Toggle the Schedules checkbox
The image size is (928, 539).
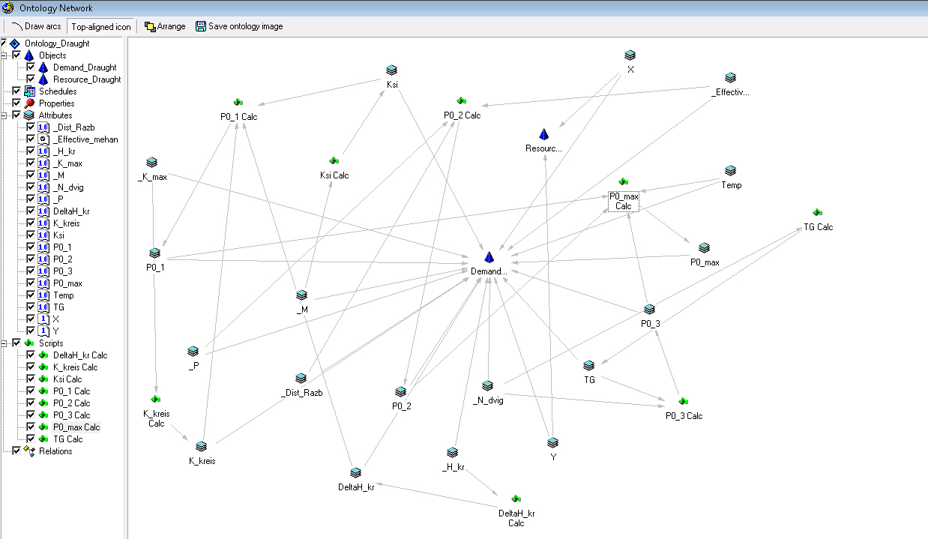click(16, 91)
